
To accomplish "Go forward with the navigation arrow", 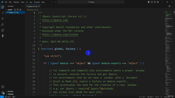I will tap(55, 2).
